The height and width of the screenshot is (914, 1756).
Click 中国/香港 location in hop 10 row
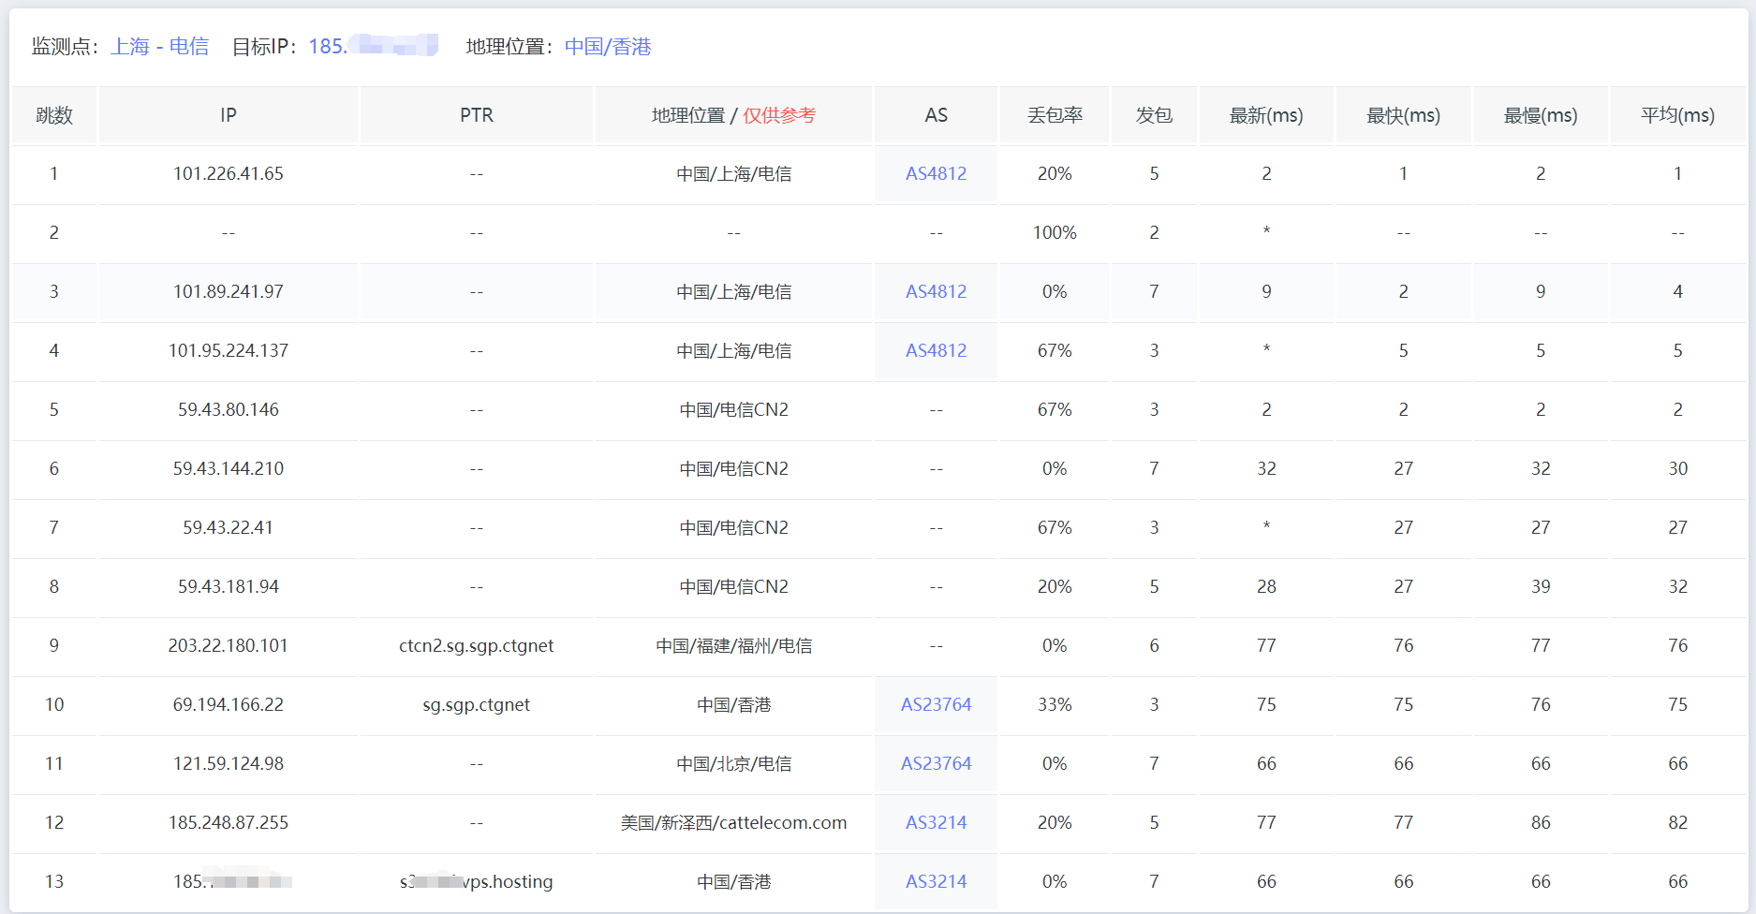coord(733,704)
